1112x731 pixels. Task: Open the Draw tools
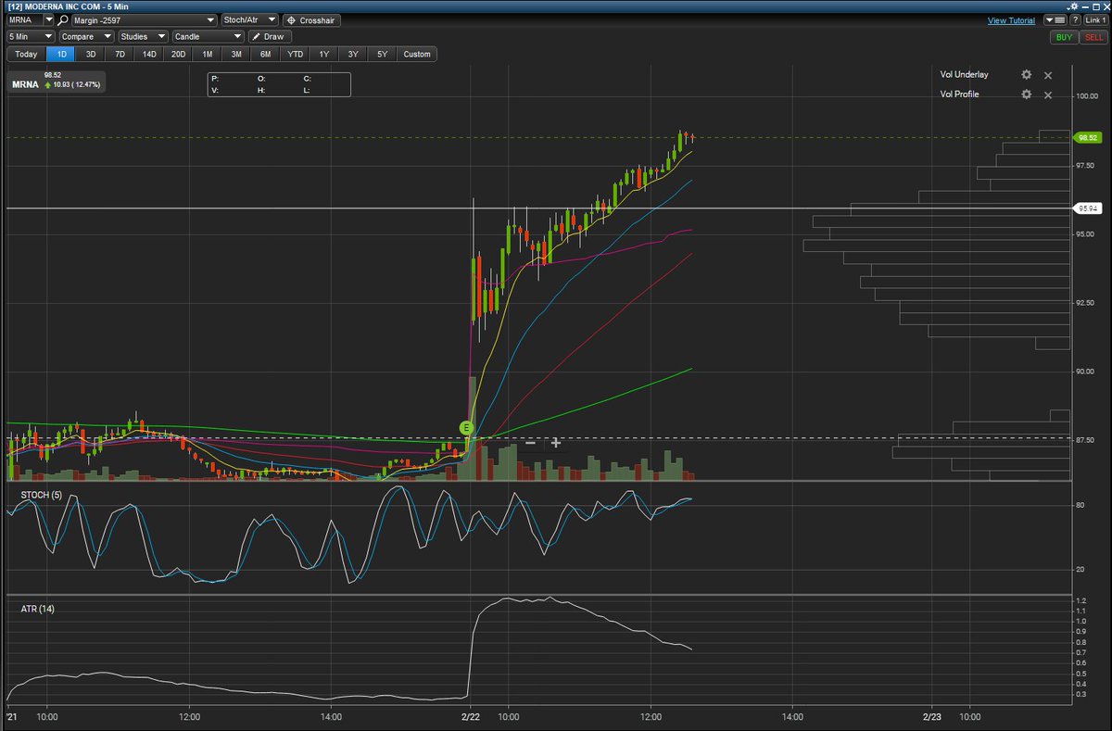click(x=270, y=37)
